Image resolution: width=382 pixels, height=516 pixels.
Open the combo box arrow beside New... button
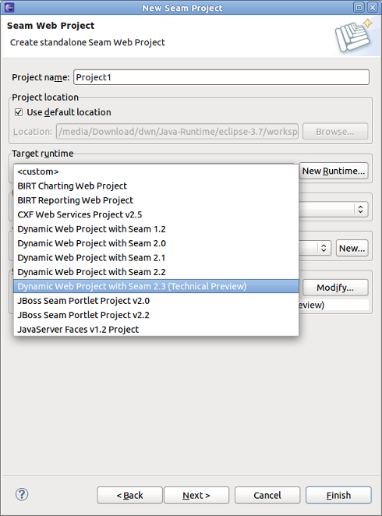(x=324, y=248)
